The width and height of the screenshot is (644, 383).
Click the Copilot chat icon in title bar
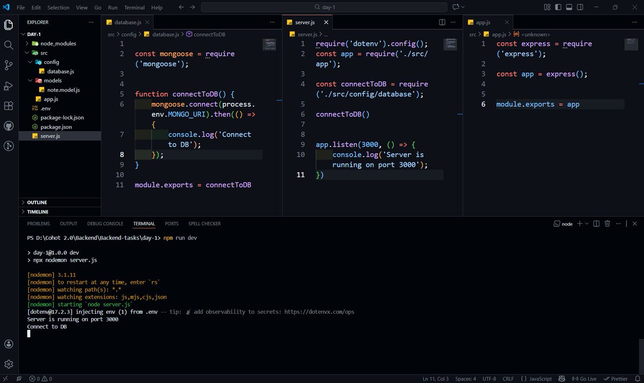coord(456,8)
